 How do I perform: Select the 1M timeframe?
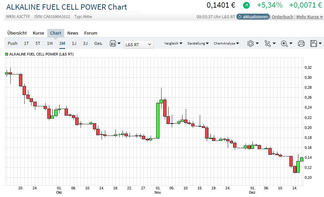click(x=50, y=43)
